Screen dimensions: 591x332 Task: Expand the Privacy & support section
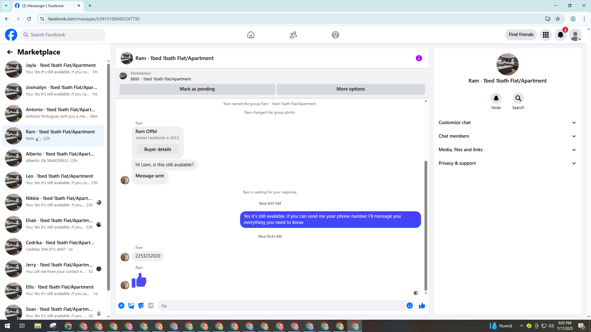coord(507,163)
